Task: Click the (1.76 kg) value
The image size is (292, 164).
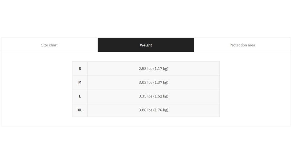Action: tap(161, 110)
